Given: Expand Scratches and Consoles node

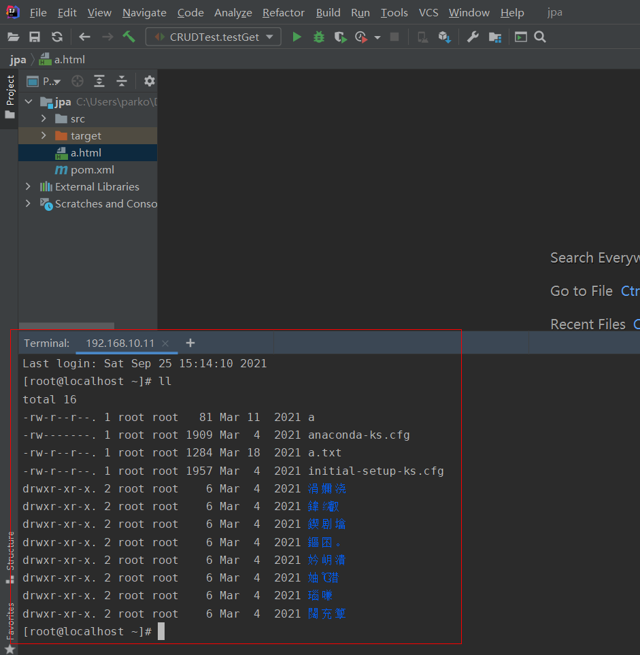Looking at the screenshot, I should coord(28,204).
